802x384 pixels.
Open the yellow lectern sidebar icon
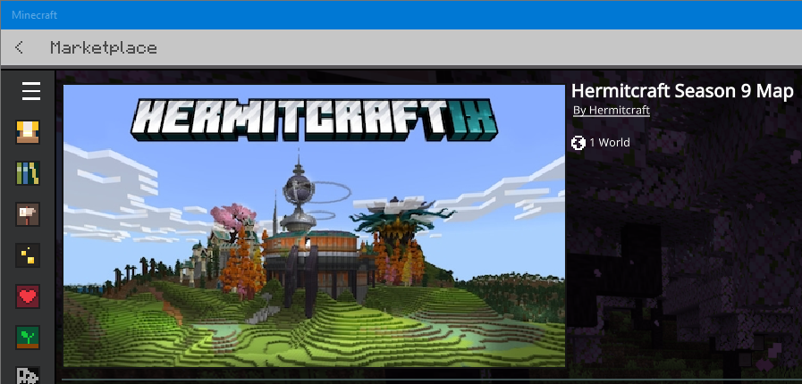(x=27, y=132)
